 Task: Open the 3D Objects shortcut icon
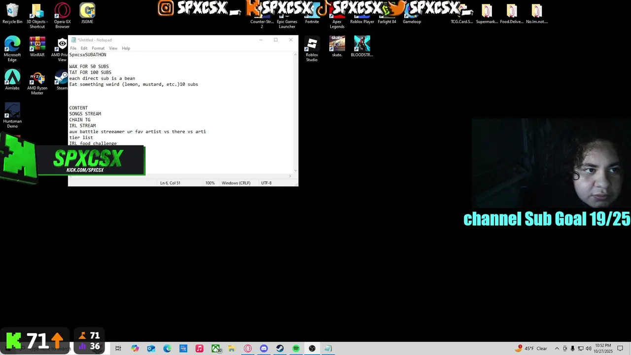37,16
